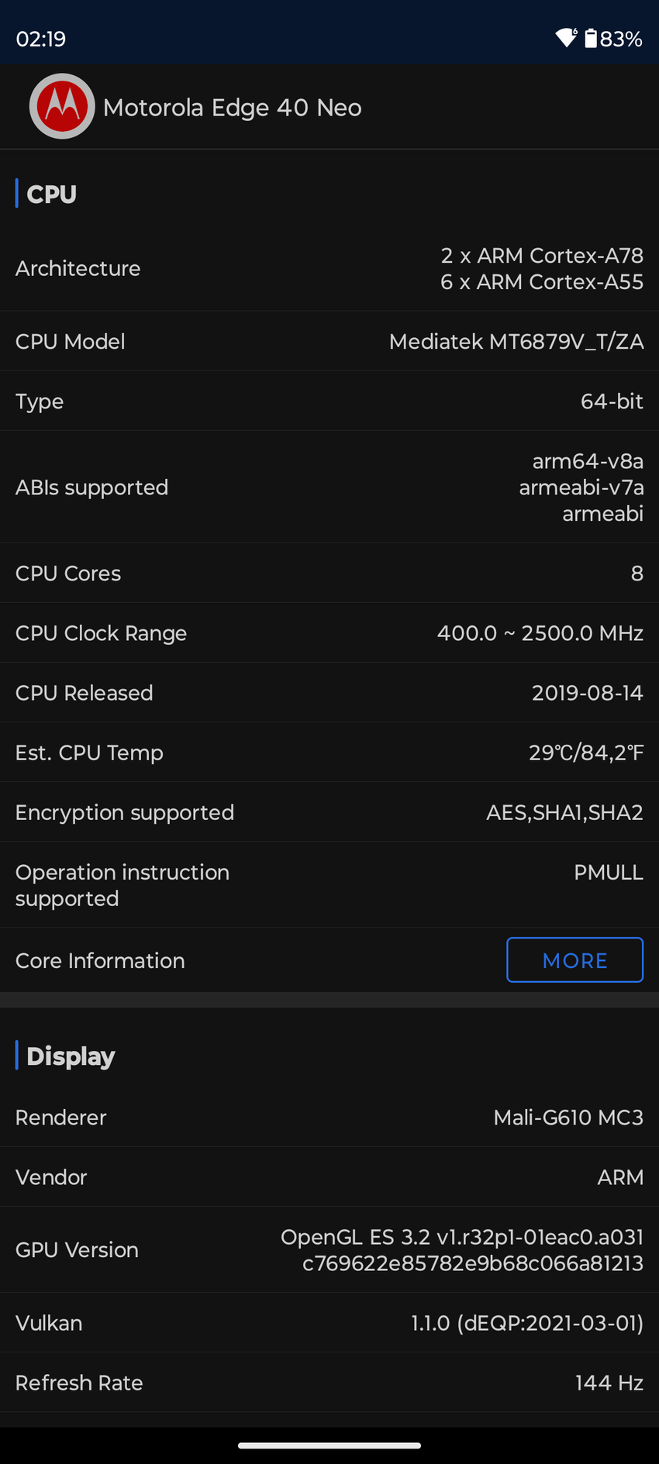Tap the battery status icon

[591, 38]
